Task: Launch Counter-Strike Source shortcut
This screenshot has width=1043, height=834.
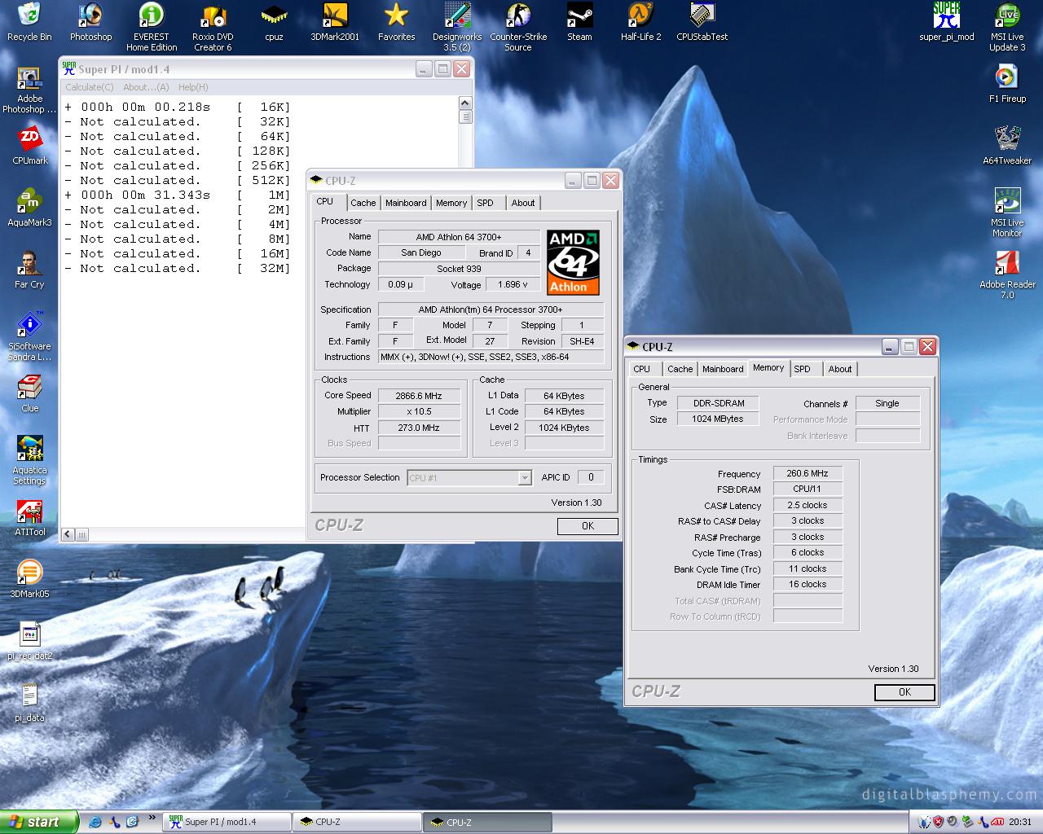Action: (518, 27)
